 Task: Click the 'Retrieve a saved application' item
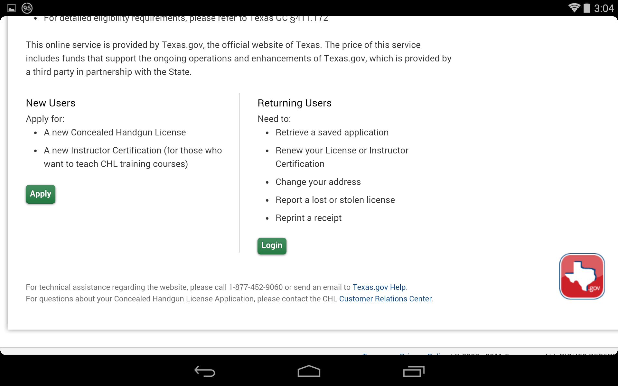pyautogui.click(x=332, y=133)
